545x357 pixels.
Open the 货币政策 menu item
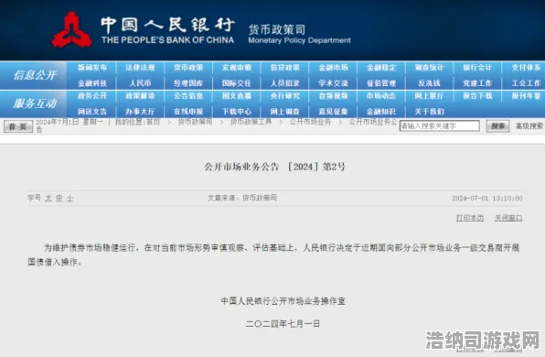[x=188, y=68]
